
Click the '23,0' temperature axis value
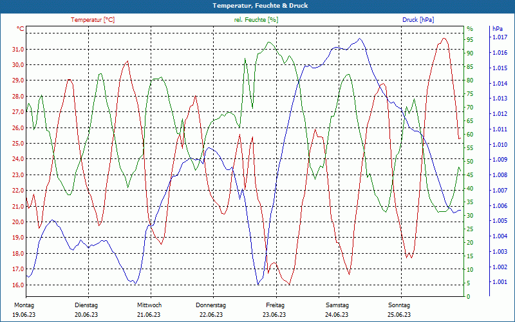18,175
